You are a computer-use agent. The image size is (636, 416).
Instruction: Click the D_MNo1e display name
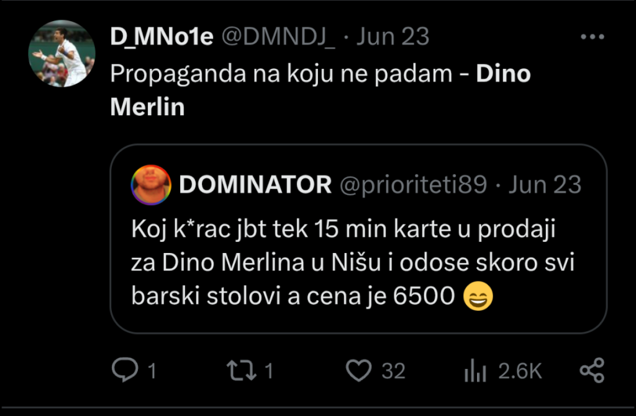[162, 37]
